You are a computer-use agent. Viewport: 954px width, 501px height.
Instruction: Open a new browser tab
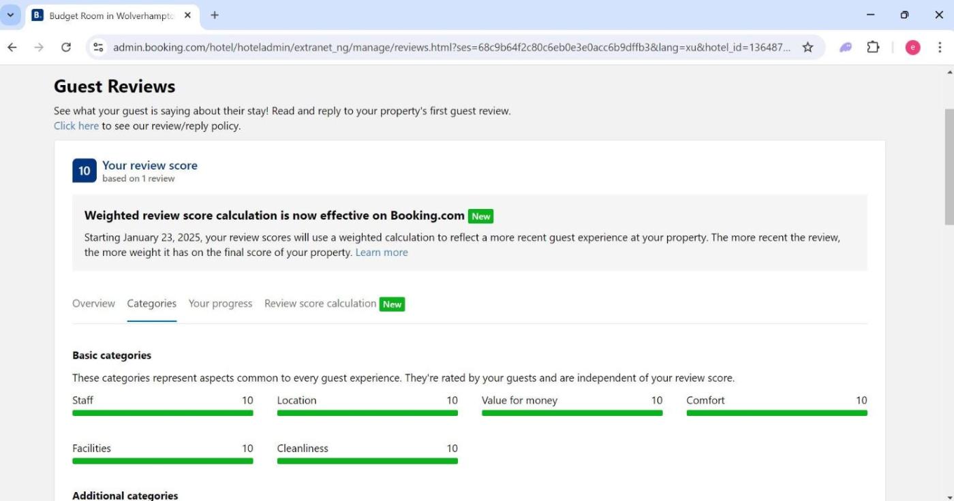click(x=215, y=15)
